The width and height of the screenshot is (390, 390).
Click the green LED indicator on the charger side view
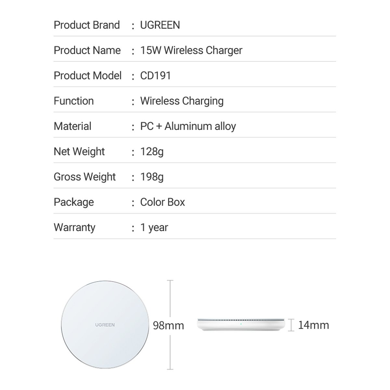(240, 324)
